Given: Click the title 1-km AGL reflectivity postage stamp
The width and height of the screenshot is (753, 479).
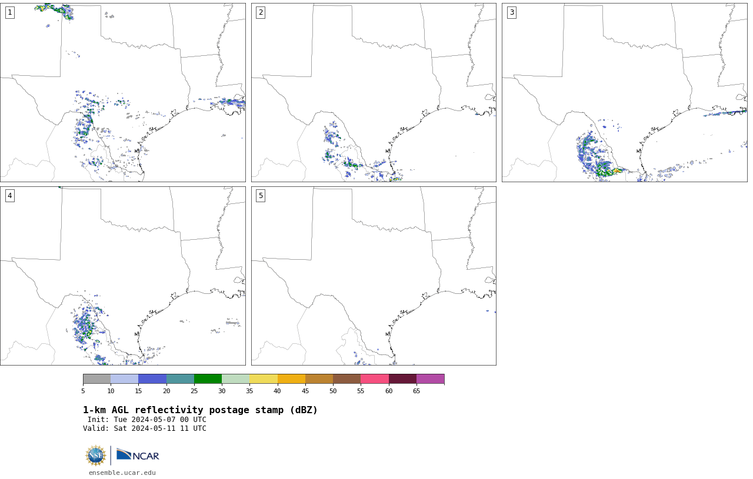Looking at the screenshot, I should 200,410.
